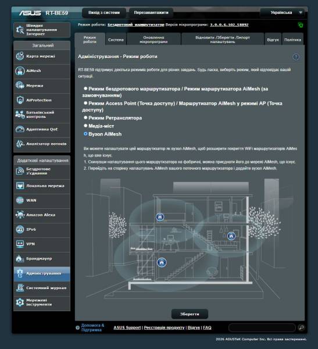Screen dimensions: 318x349
Task: Click the help question mark icon
Action: pyautogui.click(x=296, y=57)
